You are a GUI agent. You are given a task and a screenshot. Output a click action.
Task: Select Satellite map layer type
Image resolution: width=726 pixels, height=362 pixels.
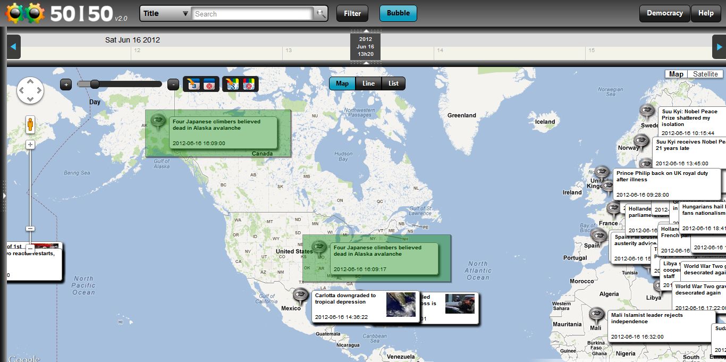(705, 74)
